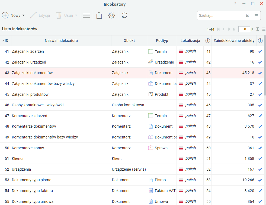Open the list options menu beside sigma
The image size is (266, 205).
pyautogui.click(x=264, y=29)
